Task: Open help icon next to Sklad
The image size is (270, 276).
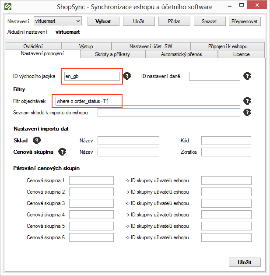Action: 37,141
